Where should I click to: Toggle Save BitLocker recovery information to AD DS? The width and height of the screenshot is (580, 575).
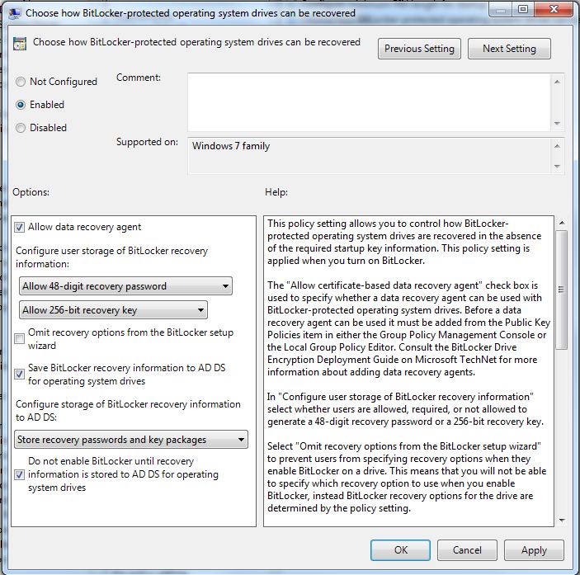click(19, 375)
